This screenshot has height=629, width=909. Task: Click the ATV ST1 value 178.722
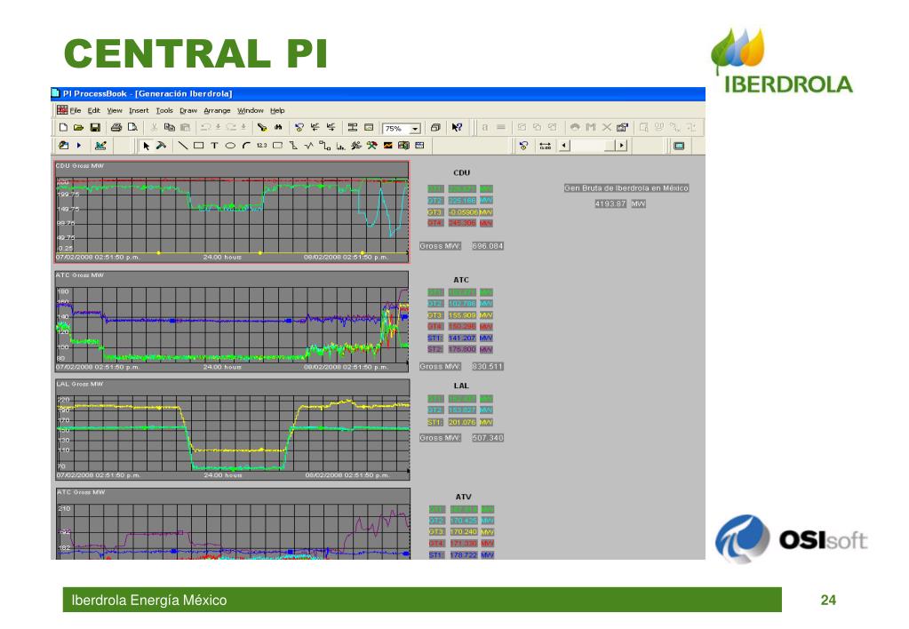point(464,554)
